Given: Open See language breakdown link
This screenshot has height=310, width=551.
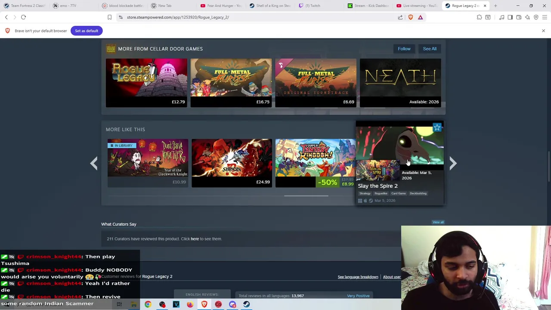Looking at the screenshot, I should tap(358, 277).
